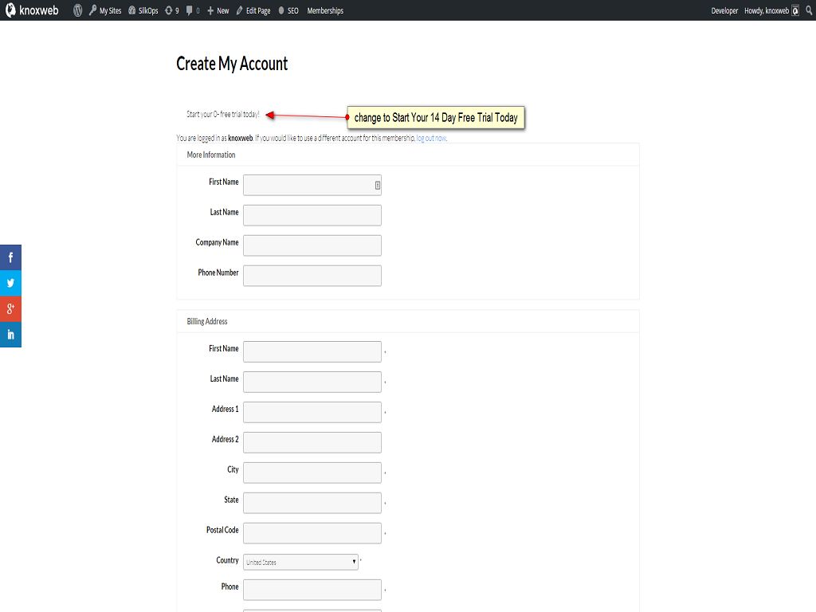Share page via Google Plus icon
This screenshot has height=612, width=816.
pyautogui.click(x=10, y=309)
